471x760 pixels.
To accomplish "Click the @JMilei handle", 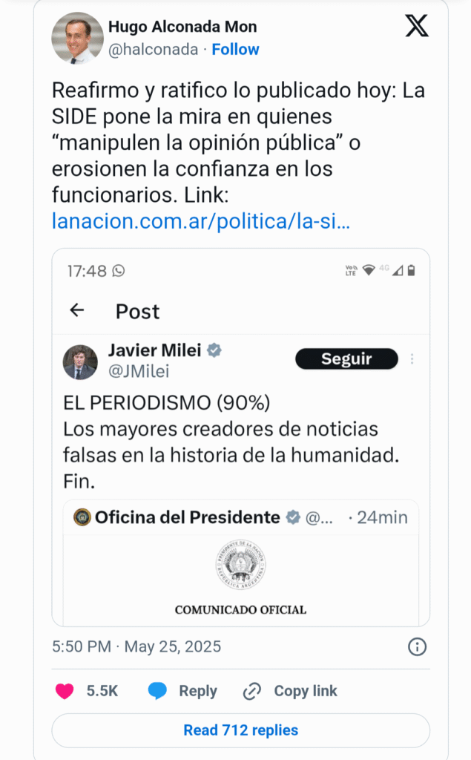I will (139, 371).
